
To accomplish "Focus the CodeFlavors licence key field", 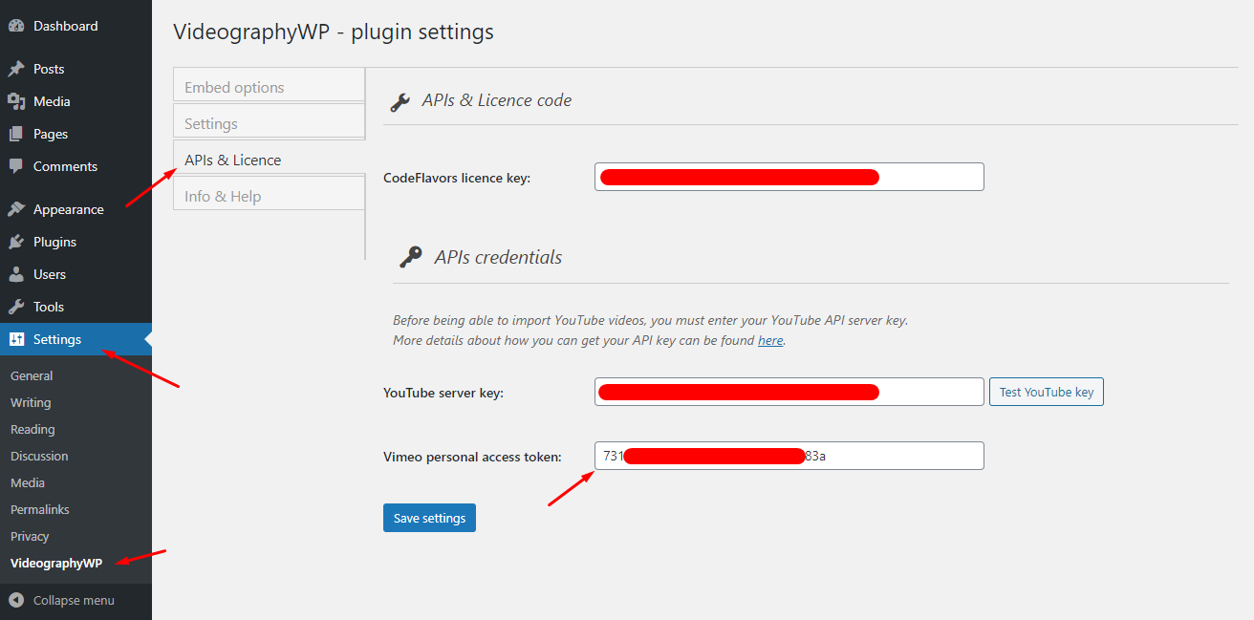I will [789, 177].
